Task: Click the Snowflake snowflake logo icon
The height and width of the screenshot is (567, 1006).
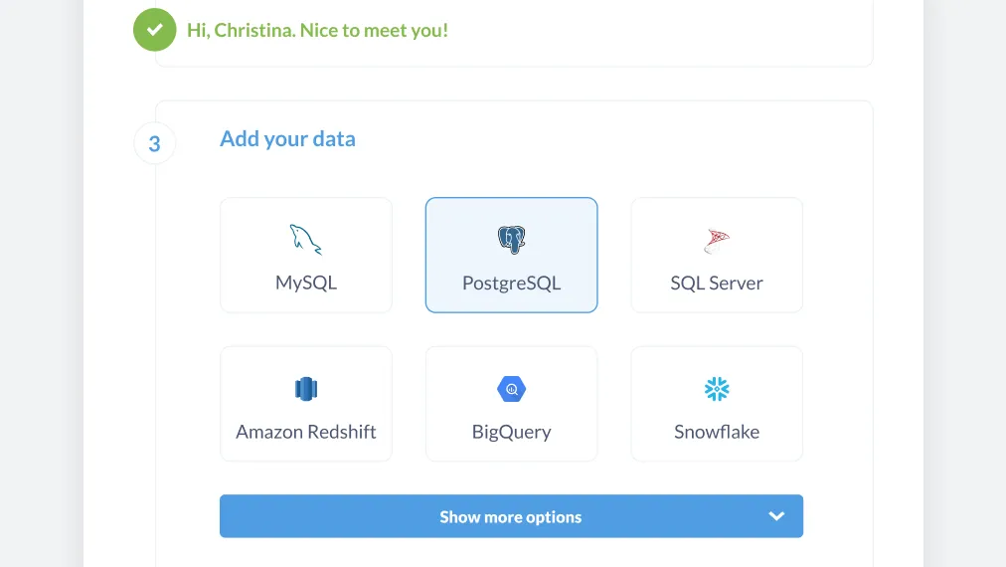Action: [x=717, y=389]
